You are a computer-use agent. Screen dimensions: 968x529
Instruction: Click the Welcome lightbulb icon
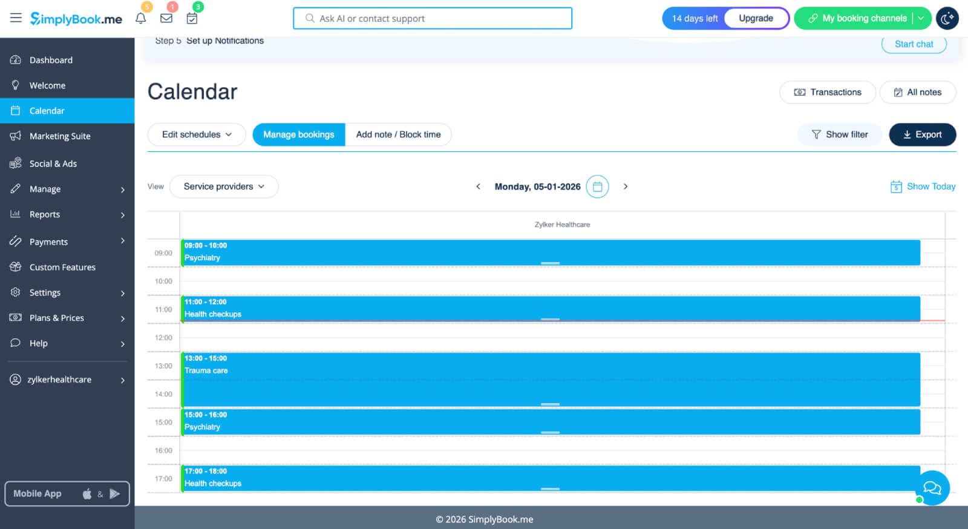16,85
